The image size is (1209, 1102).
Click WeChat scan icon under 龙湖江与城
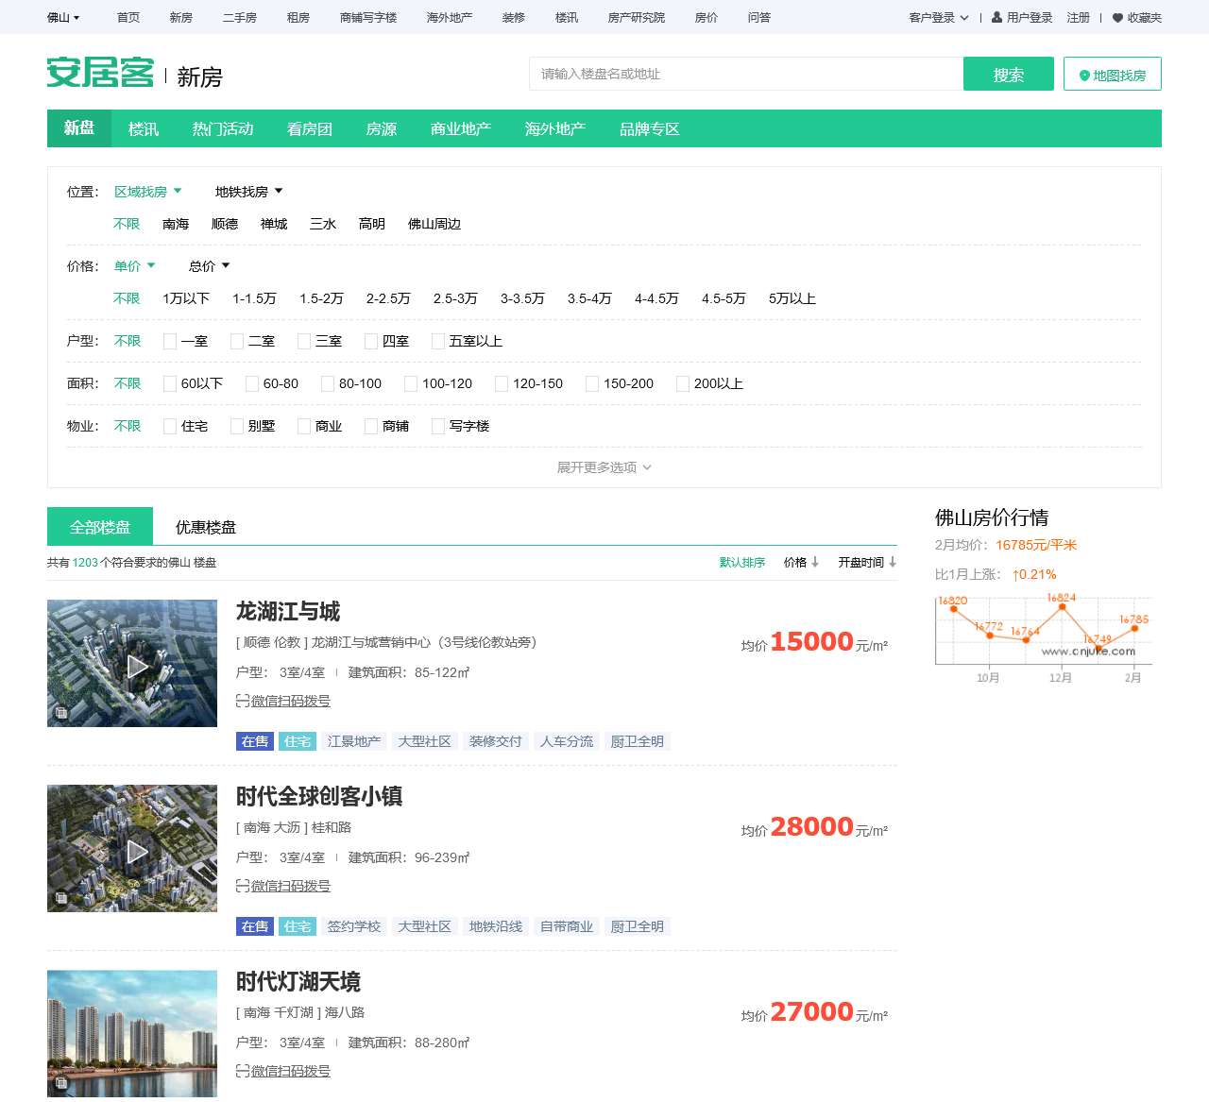click(243, 701)
